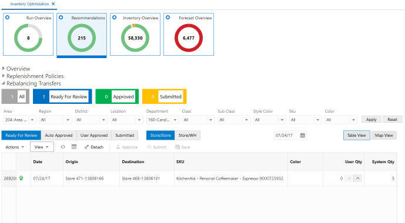Click the Date column header
Screen dimensions: 405x223
tap(47, 162)
